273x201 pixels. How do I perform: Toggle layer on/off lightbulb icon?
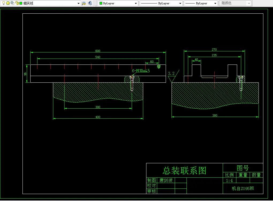pyautogui.click(x=3, y=3)
